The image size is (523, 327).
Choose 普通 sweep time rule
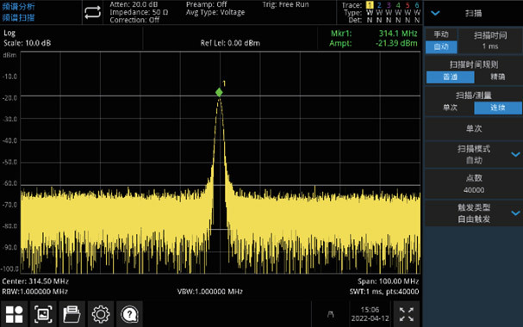(x=450, y=77)
